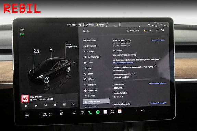Skip to previous track
The width and height of the screenshot is (197, 131).
(x=26, y=106)
